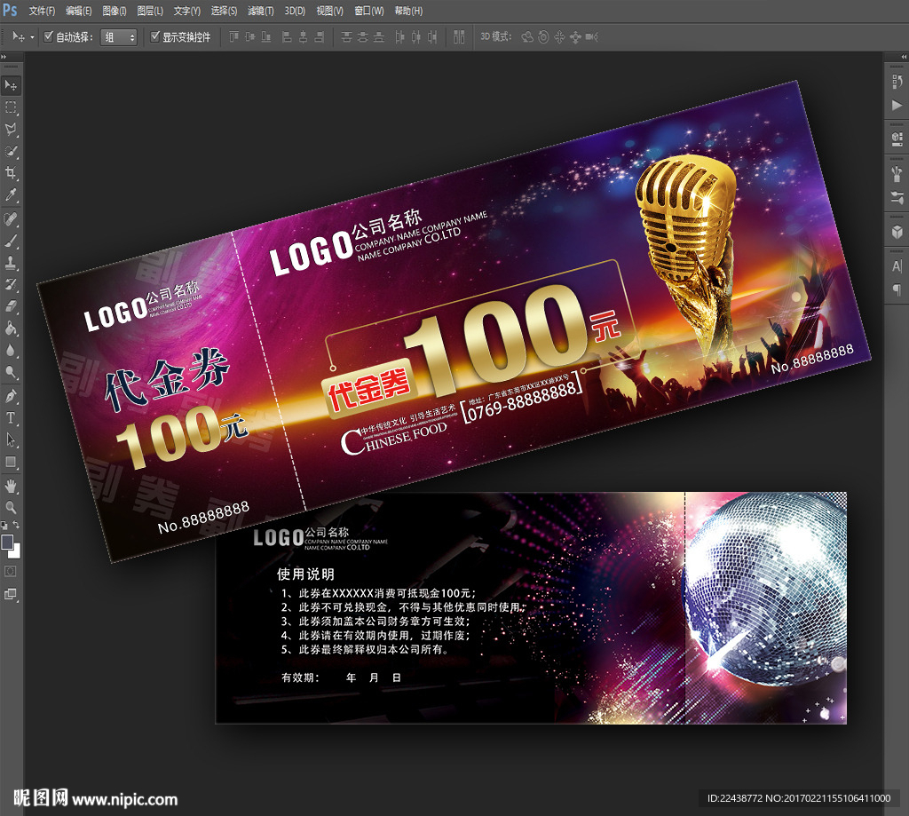This screenshot has height=816, width=909.
Task: Open the 编辑(E) Edit menu
Action: [x=78, y=11]
